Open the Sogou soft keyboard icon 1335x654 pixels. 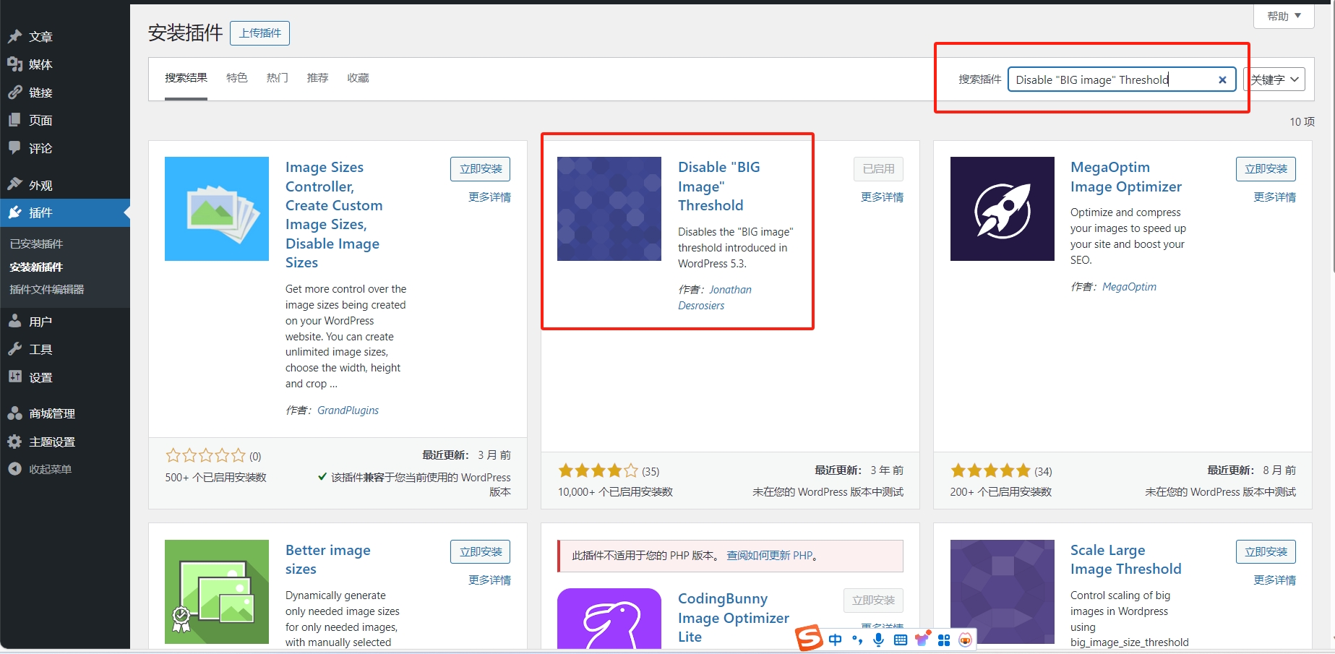click(900, 640)
